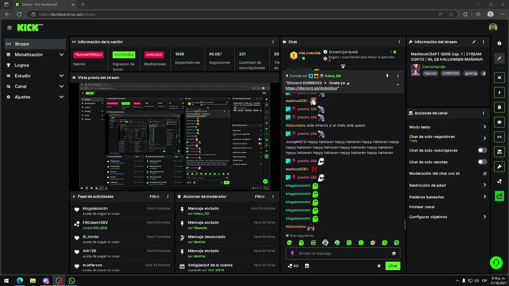Click the angry square emote in the emote row
Image resolution: width=509 pixels, height=286 pixels.
(313, 242)
